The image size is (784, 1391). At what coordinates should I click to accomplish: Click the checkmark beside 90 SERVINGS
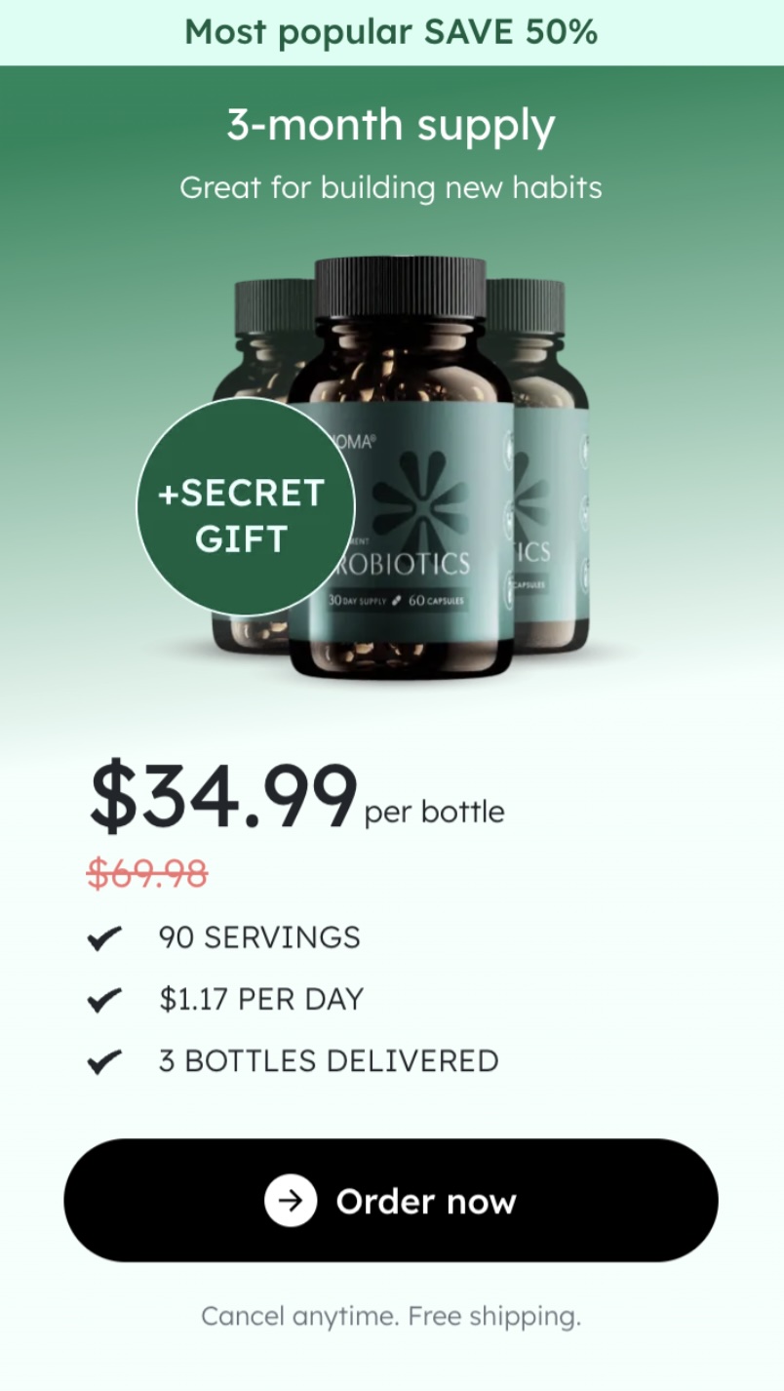(104, 938)
